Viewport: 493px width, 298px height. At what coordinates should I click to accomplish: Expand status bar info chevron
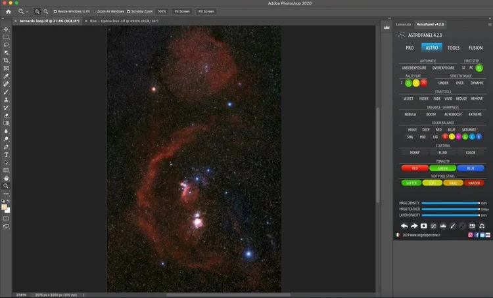click(83, 295)
